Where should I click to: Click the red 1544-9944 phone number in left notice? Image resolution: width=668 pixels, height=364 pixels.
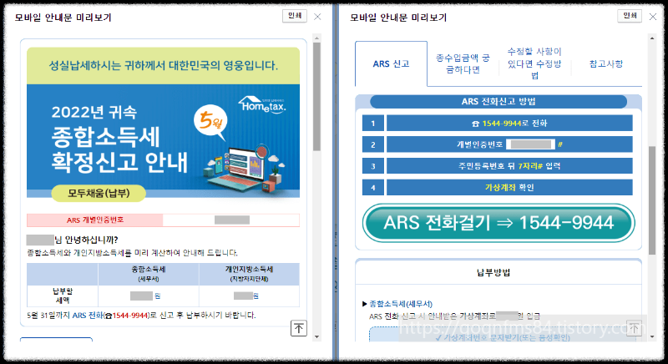point(129,316)
